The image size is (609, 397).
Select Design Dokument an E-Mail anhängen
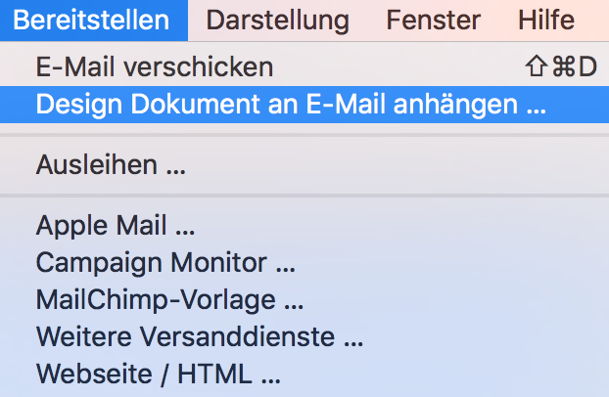(x=304, y=105)
